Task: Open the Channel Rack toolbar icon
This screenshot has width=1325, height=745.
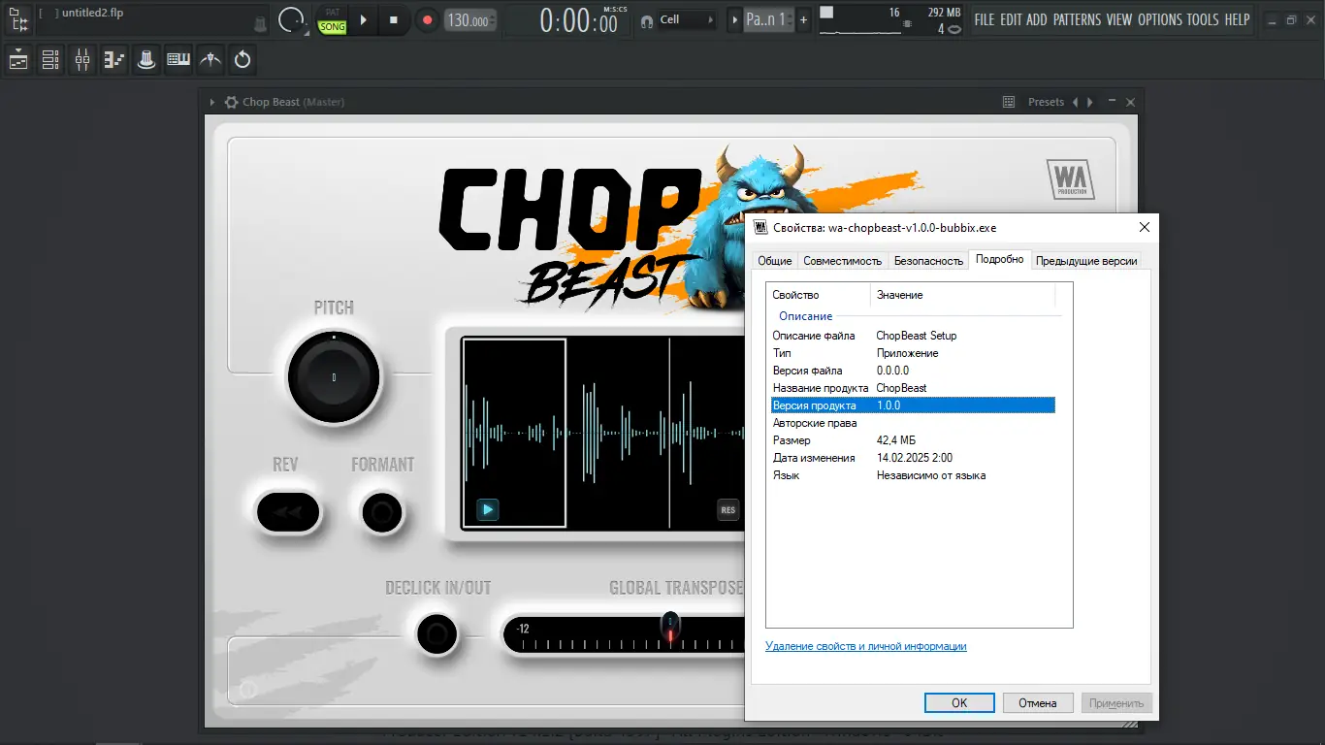Action: [50, 60]
